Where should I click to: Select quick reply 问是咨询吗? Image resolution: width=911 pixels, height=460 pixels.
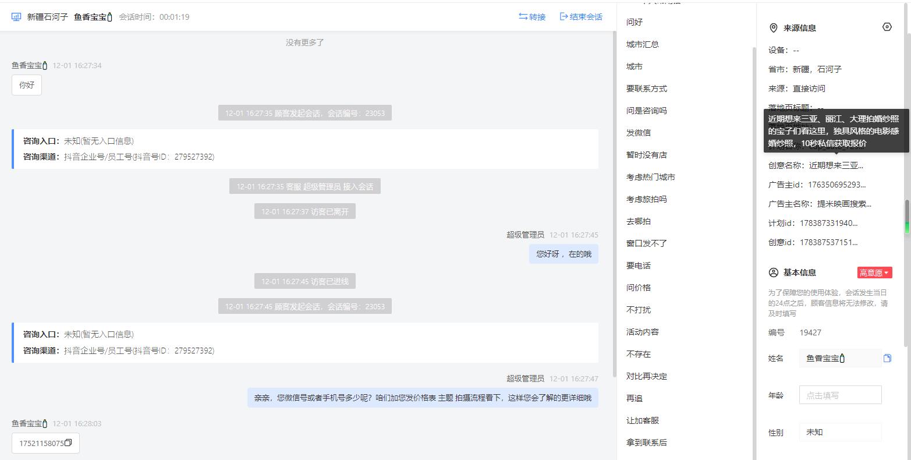pyautogui.click(x=647, y=111)
